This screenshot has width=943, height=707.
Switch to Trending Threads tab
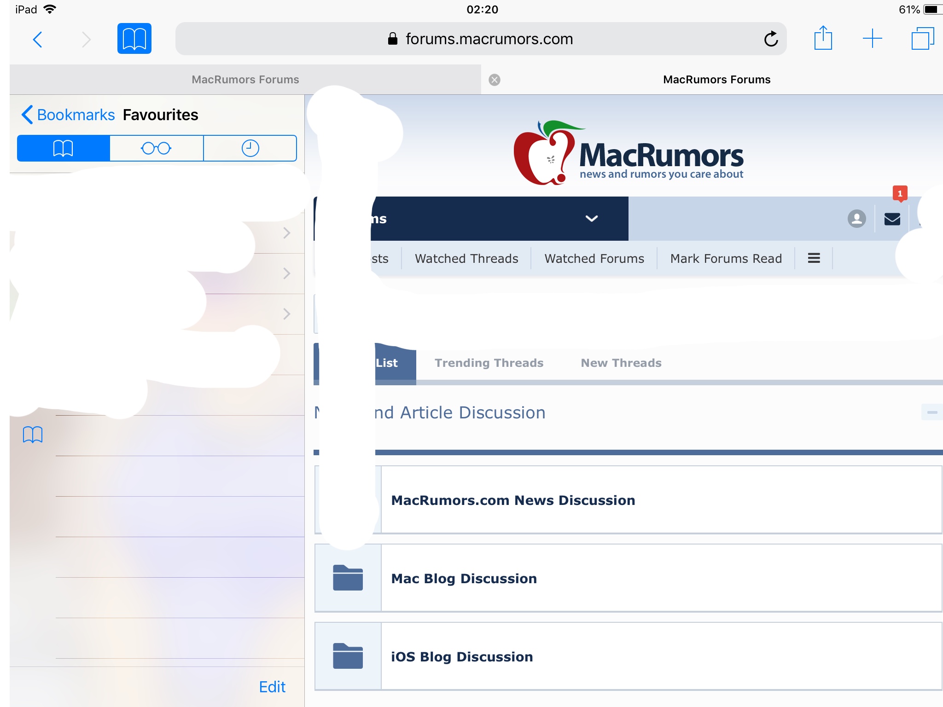coord(489,363)
